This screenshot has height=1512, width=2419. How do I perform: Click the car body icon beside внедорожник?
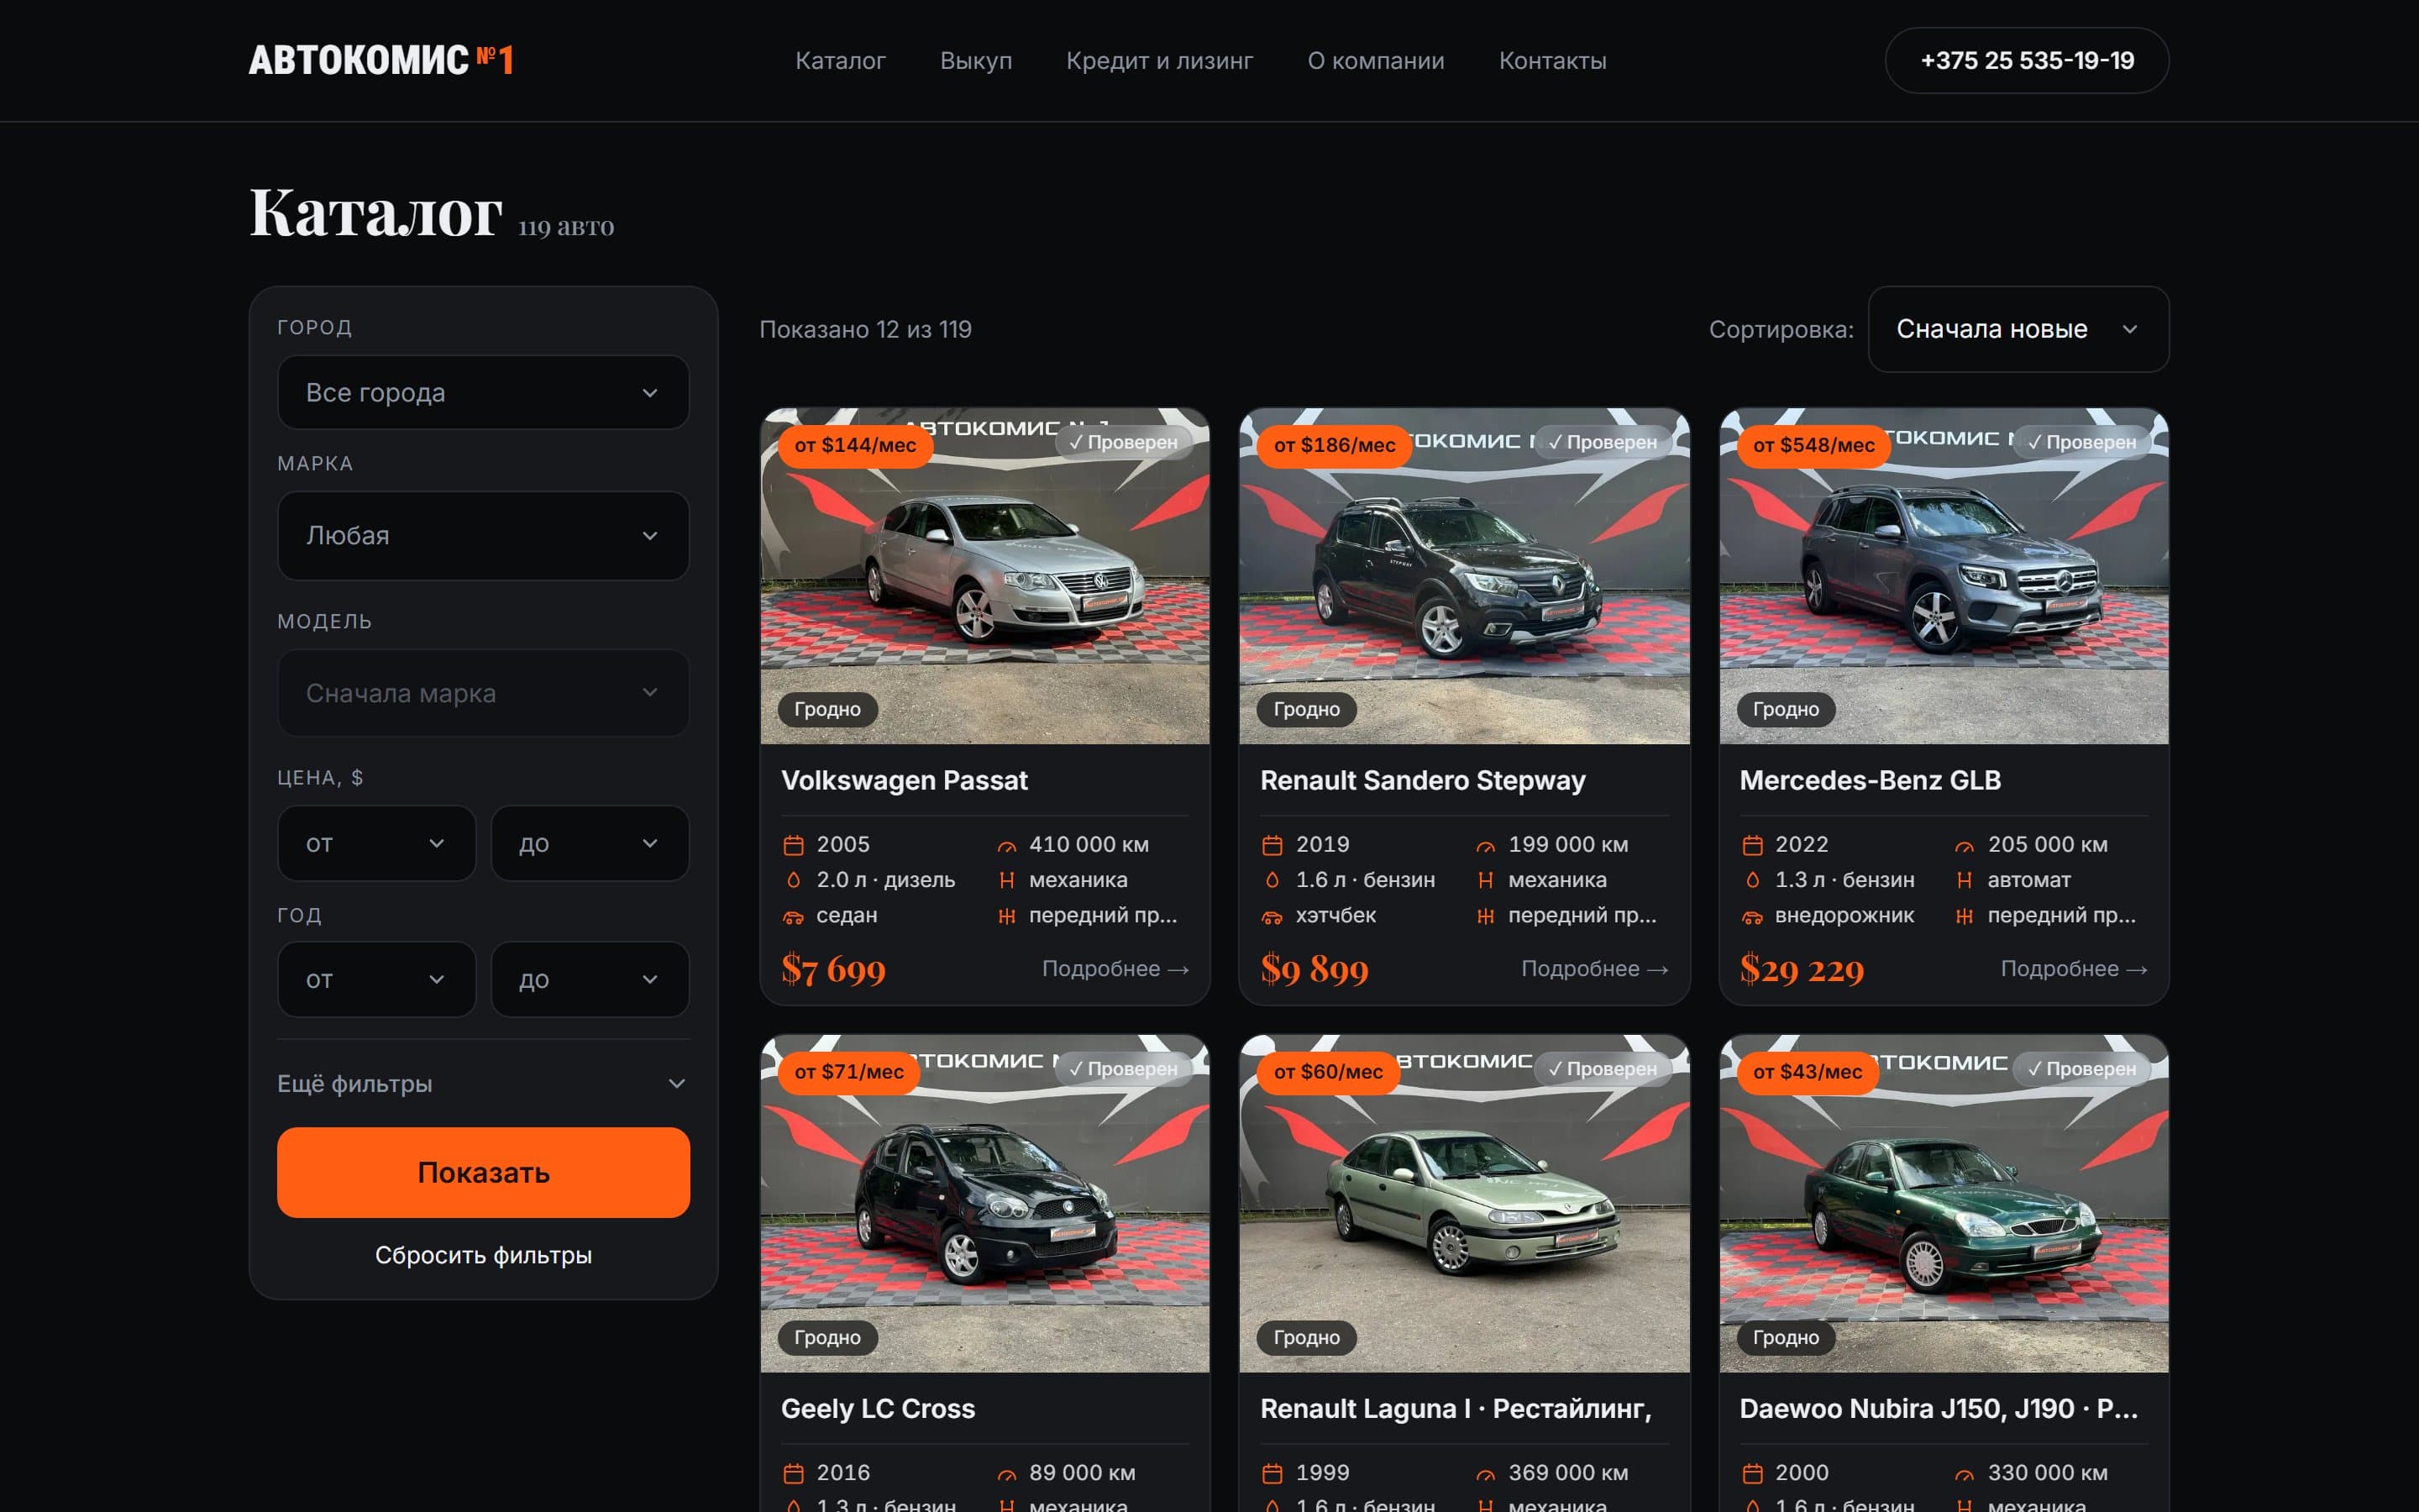(1752, 916)
